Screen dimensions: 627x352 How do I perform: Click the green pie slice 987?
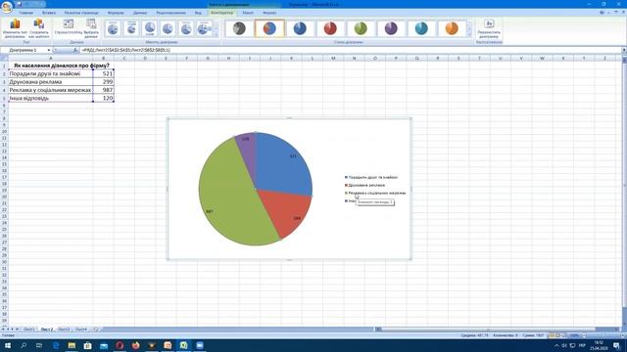(228, 196)
